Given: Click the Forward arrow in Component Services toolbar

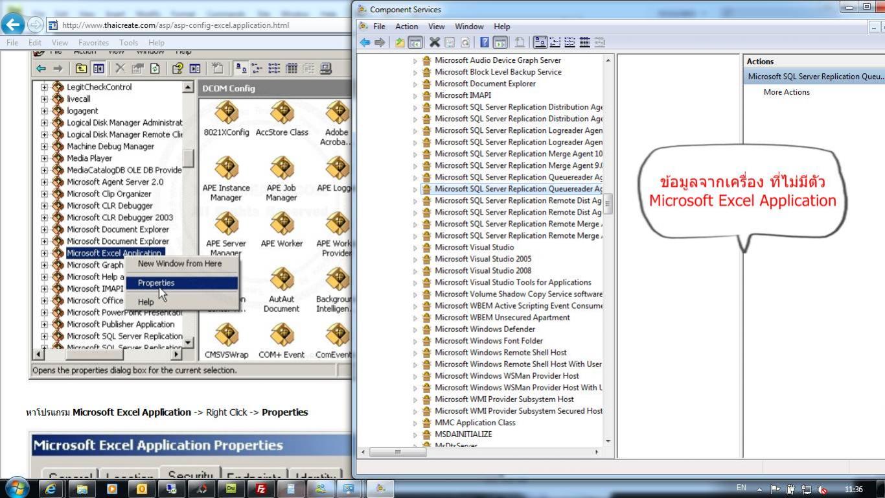Looking at the screenshot, I should (380, 42).
